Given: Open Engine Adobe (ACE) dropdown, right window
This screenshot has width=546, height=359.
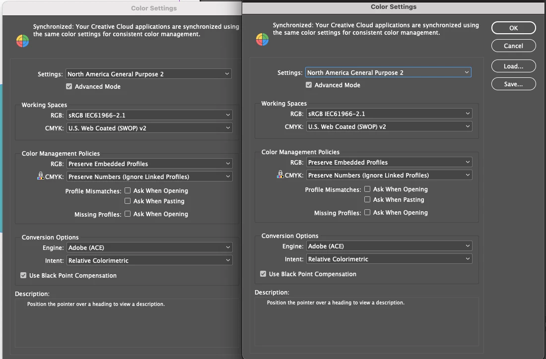Looking at the screenshot, I should click(x=389, y=246).
